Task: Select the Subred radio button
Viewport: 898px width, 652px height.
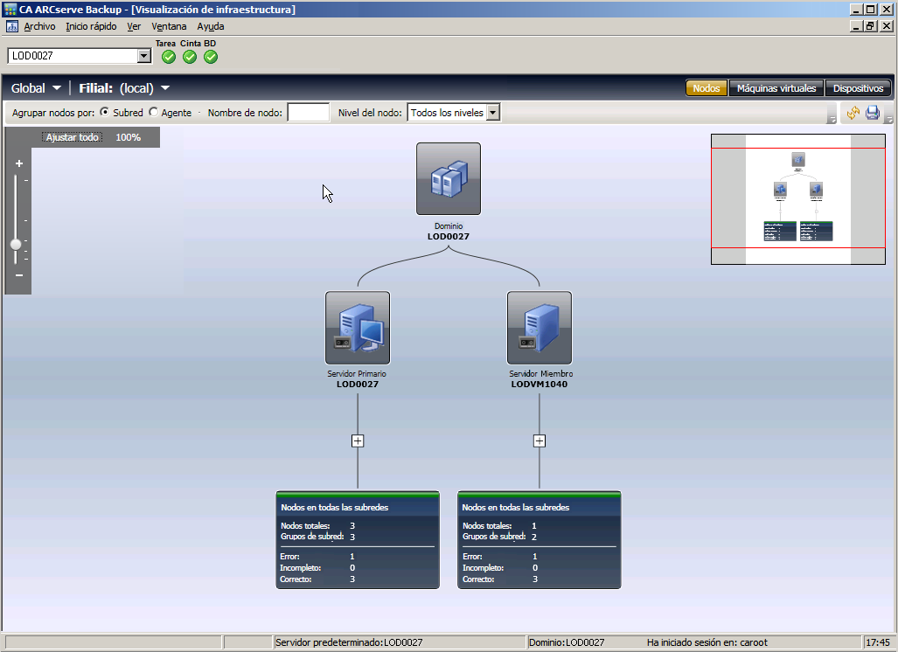Action: point(105,113)
